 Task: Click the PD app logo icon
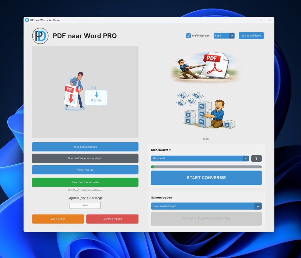tap(40, 36)
